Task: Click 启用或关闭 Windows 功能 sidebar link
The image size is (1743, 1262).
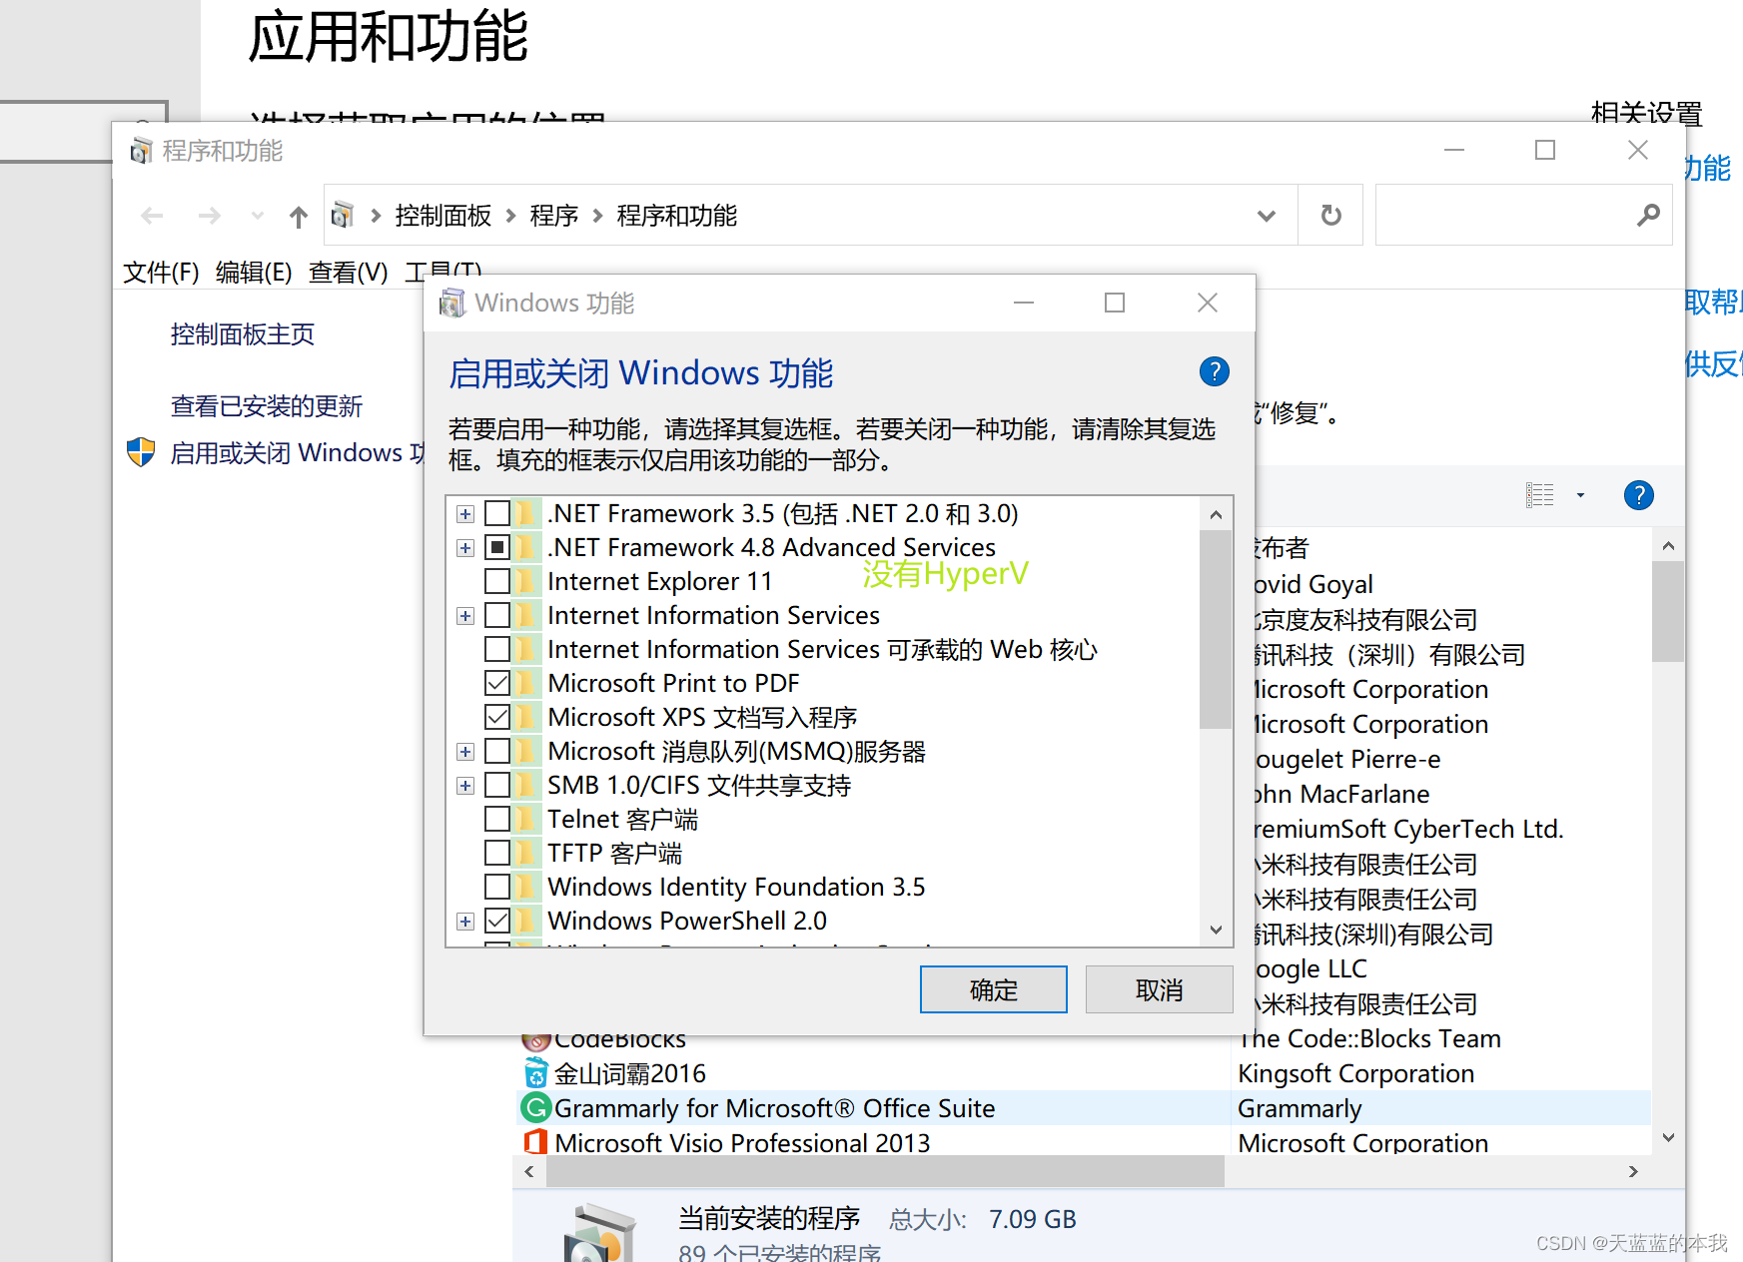Action: (298, 453)
